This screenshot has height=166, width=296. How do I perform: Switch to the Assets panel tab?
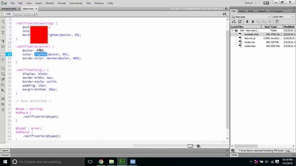251,11
